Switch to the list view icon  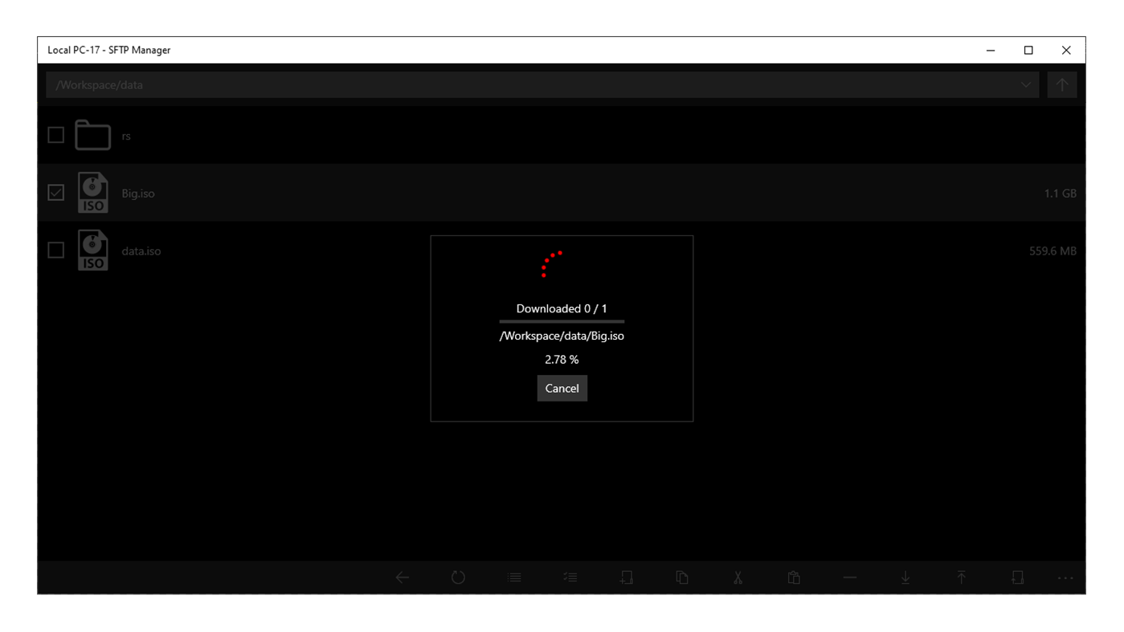tap(514, 577)
